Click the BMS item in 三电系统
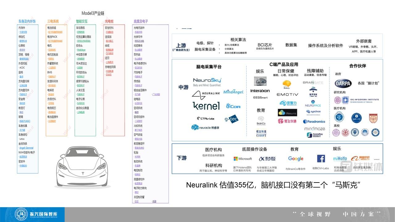The height and width of the screenshot is (222, 395). [50, 72]
